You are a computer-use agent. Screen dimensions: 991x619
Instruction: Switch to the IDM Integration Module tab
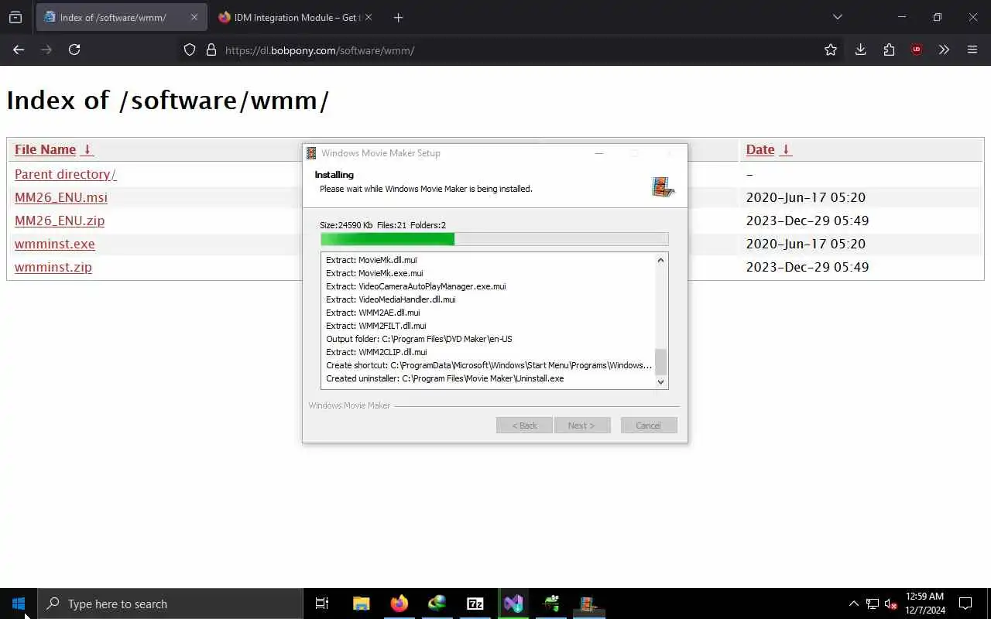click(295, 17)
